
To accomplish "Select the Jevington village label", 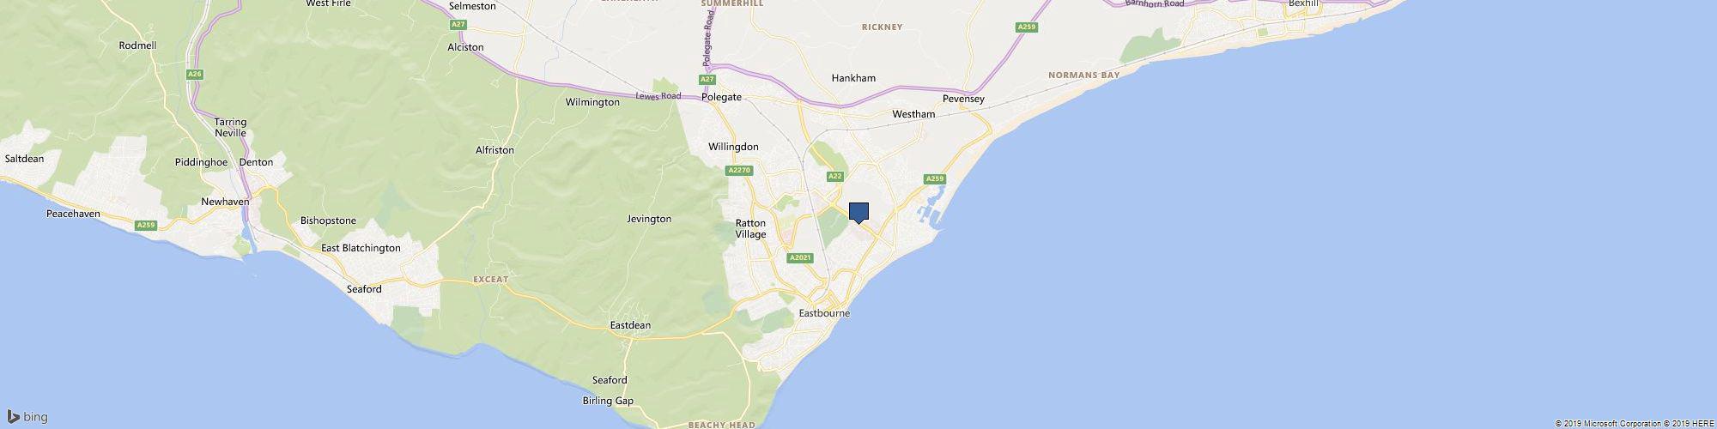I will tap(649, 219).
